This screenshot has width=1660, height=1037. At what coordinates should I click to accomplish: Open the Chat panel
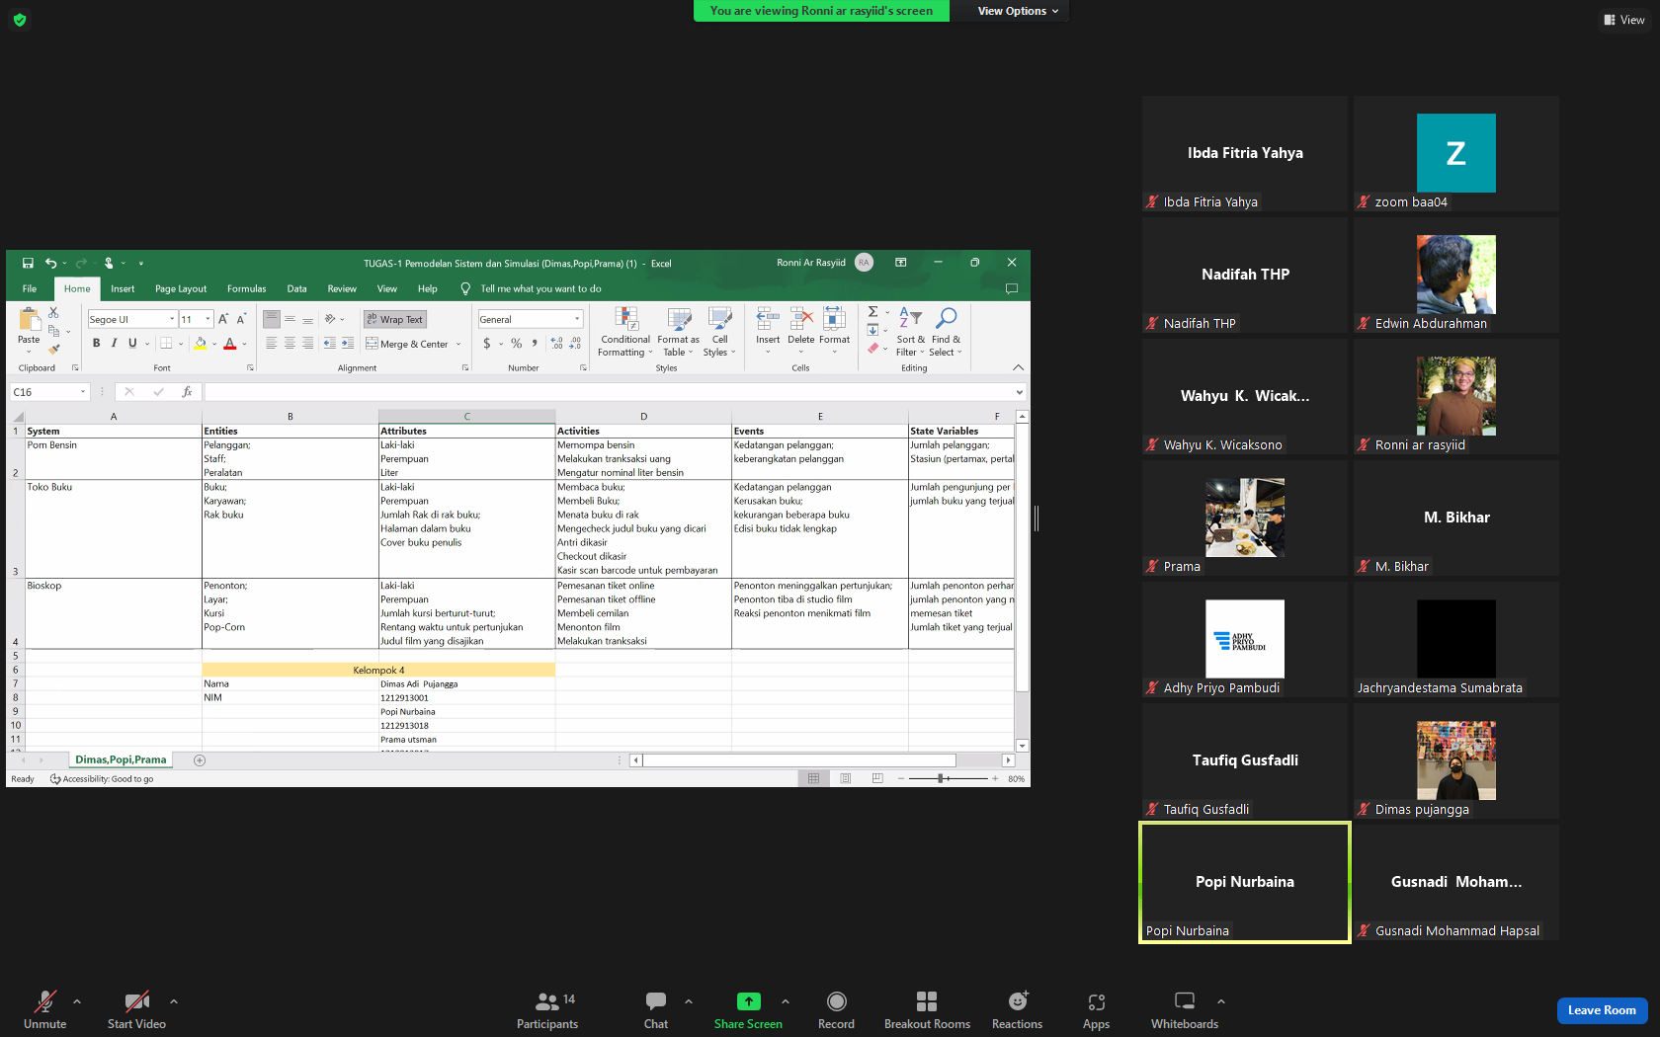[x=656, y=1009]
